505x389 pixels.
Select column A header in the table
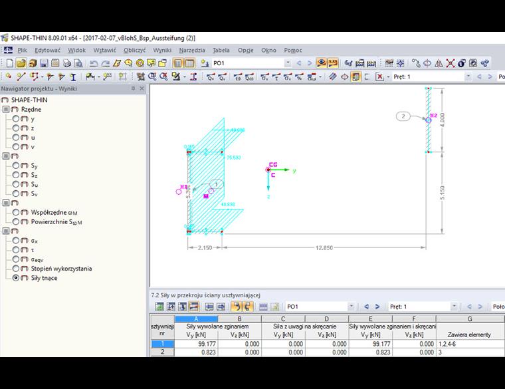coord(196,319)
